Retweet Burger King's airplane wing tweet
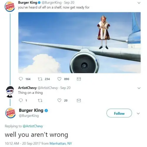The image size is (147, 147). (x=40, y=79)
